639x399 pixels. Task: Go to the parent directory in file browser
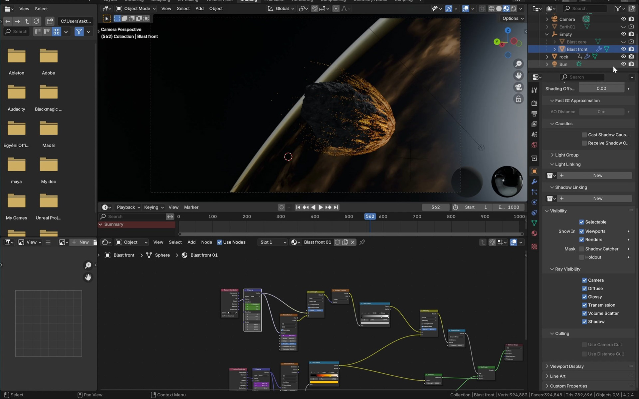27,21
